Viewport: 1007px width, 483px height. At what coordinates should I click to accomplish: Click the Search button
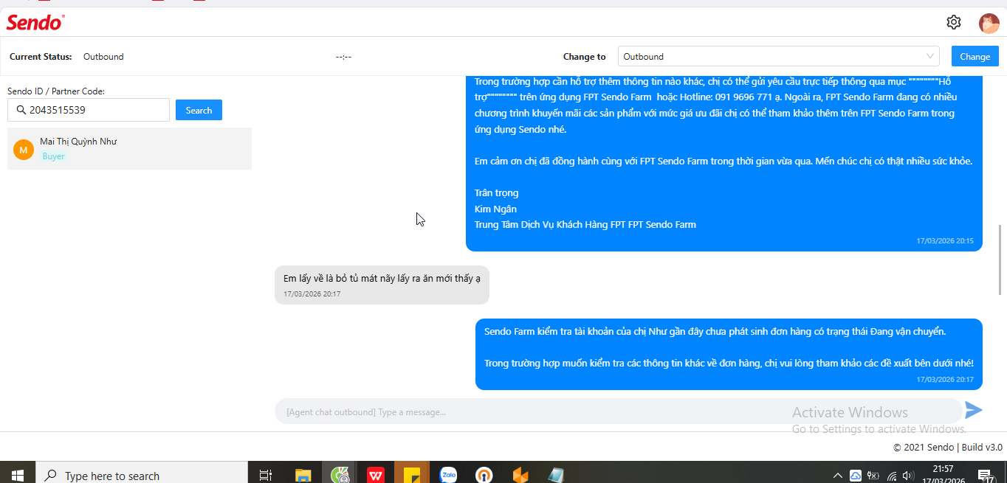click(x=199, y=110)
